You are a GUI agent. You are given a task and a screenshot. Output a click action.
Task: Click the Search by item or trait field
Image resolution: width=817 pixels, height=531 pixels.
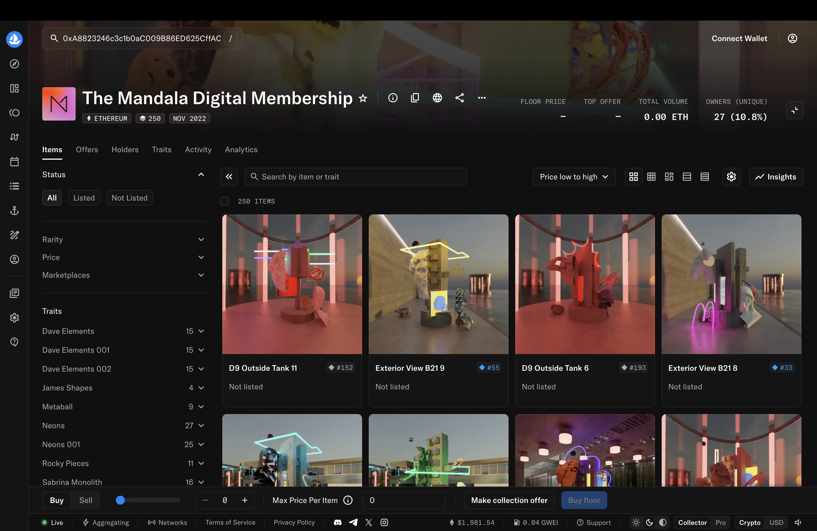click(x=355, y=177)
